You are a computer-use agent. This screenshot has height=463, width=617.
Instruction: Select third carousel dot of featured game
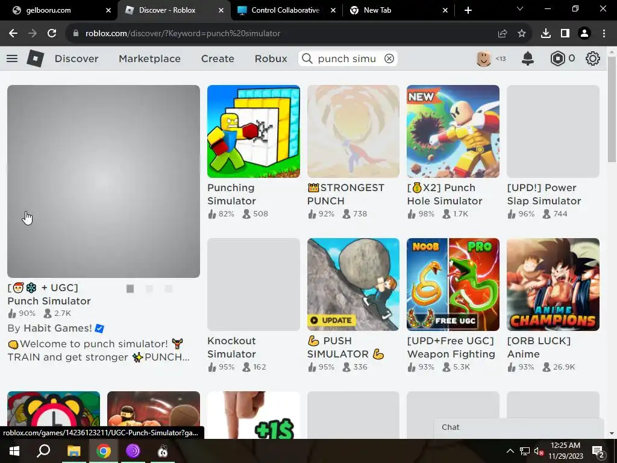169,289
